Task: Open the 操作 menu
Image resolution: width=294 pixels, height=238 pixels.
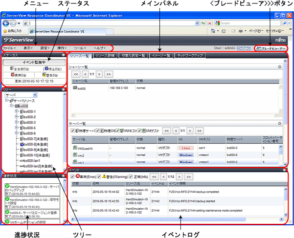Action: [62, 48]
